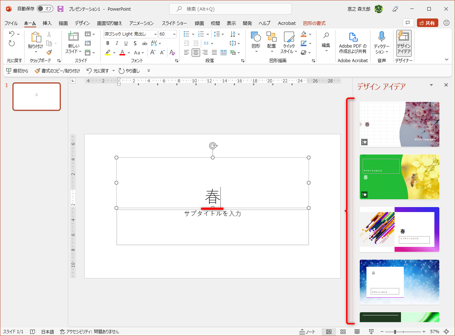Toggle the Notes pane

coord(307,332)
